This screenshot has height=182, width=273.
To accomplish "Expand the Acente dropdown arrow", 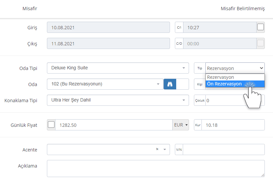I will point(165,149).
